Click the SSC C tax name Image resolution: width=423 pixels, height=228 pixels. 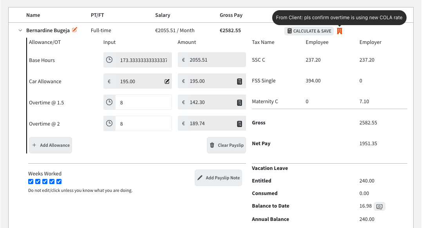coord(258,60)
